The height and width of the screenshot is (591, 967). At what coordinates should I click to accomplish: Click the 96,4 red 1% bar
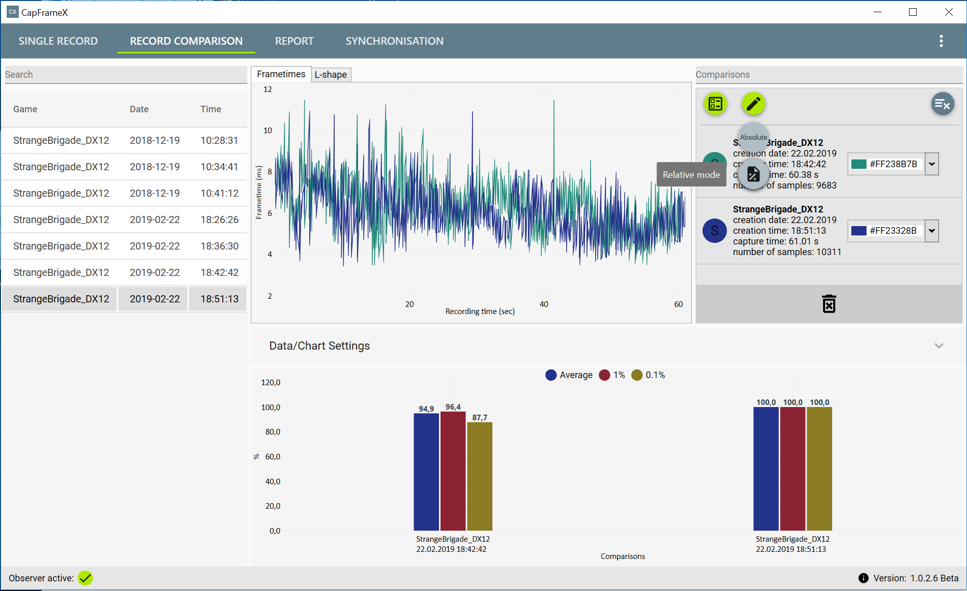(453, 471)
